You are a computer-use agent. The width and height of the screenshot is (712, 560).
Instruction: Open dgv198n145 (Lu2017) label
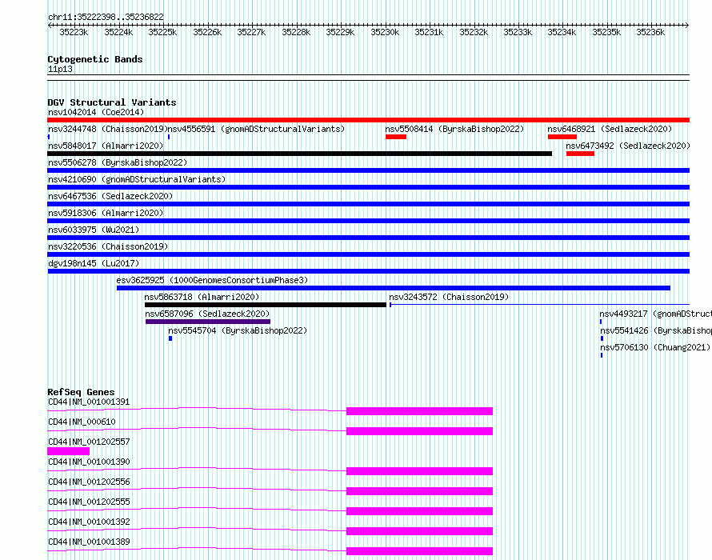(94, 263)
